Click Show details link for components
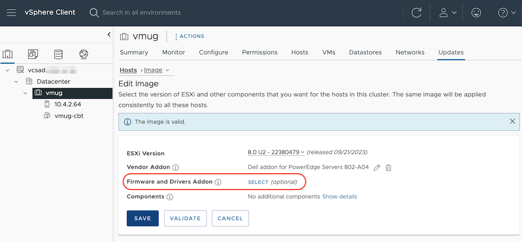This screenshot has width=522, height=242. 340,196
